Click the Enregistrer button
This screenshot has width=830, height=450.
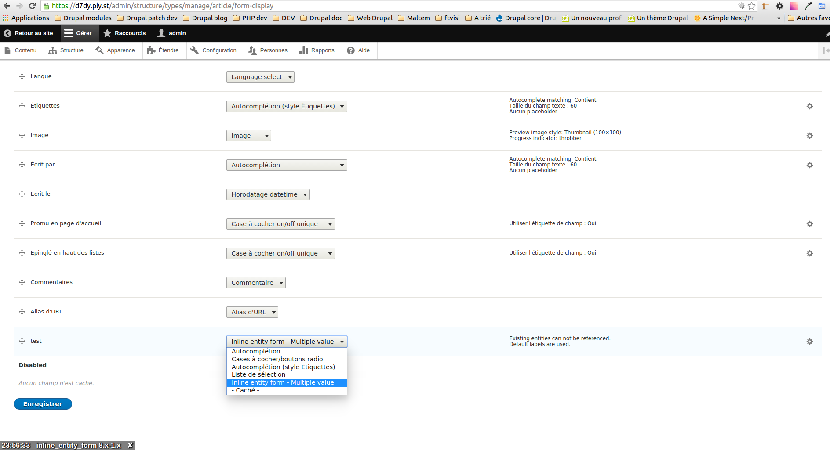pyautogui.click(x=42, y=403)
